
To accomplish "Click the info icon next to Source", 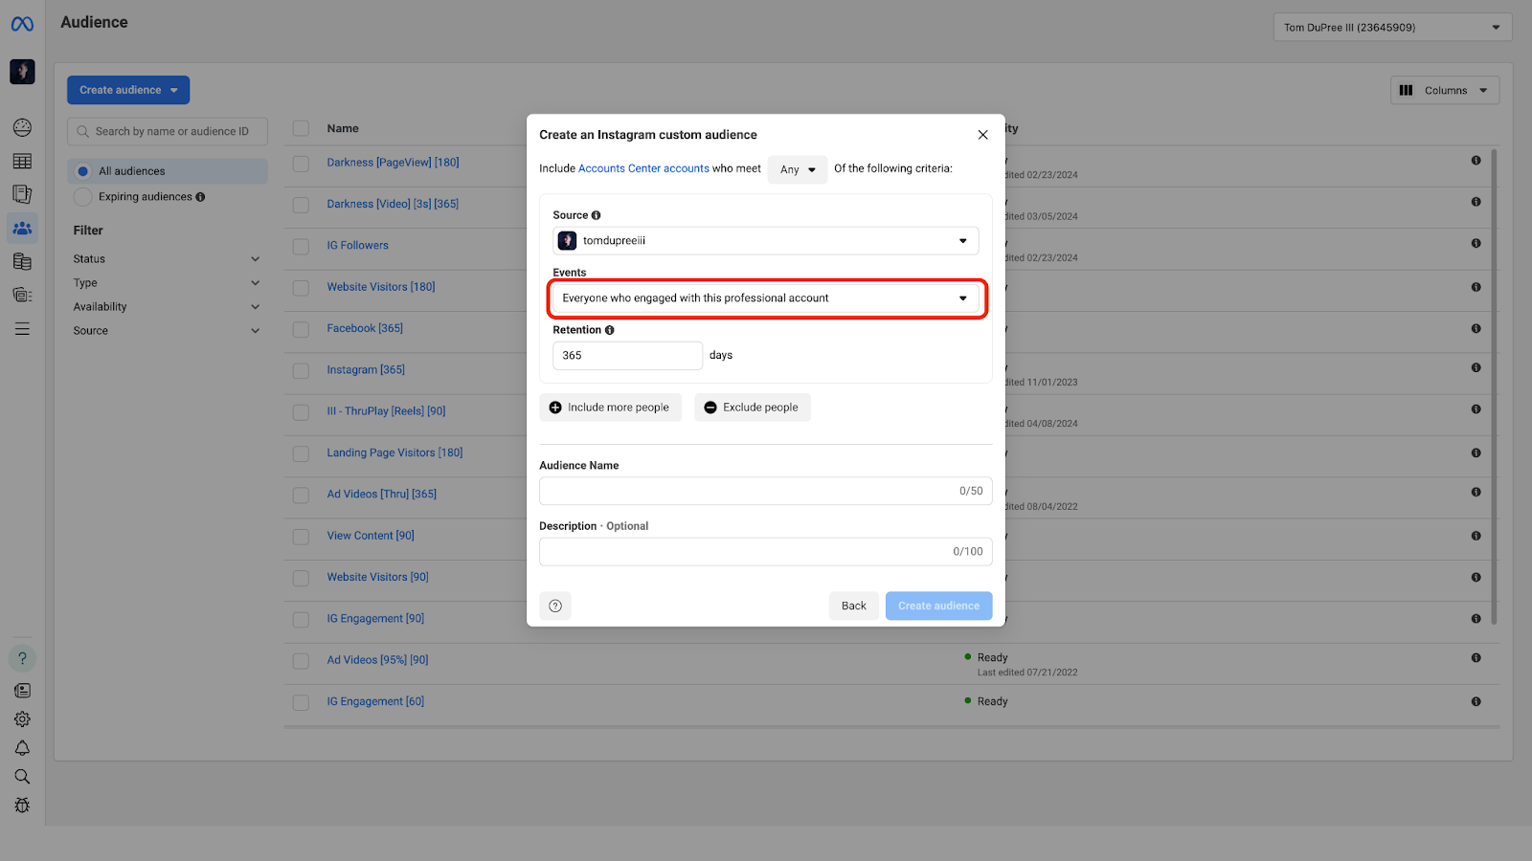I will (596, 215).
